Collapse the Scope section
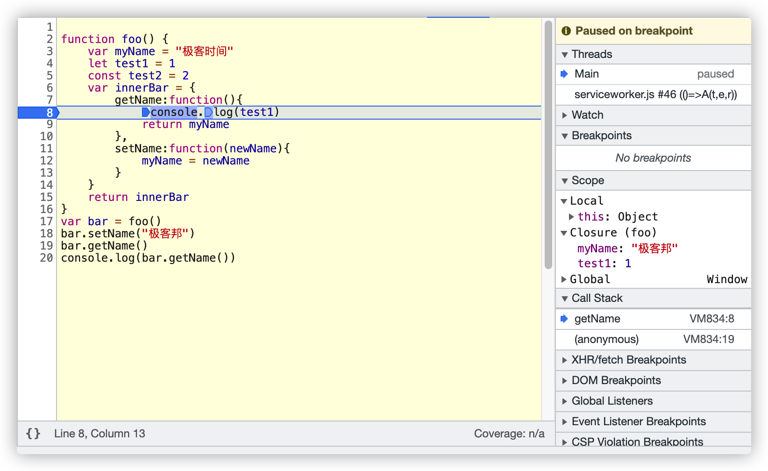The width and height of the screenshot is (768, 471). (565, 181)
